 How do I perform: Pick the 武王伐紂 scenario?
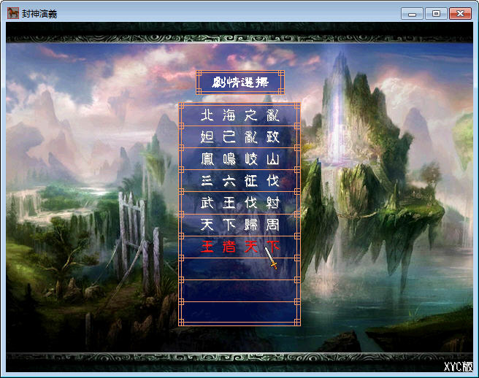[239, 203]
